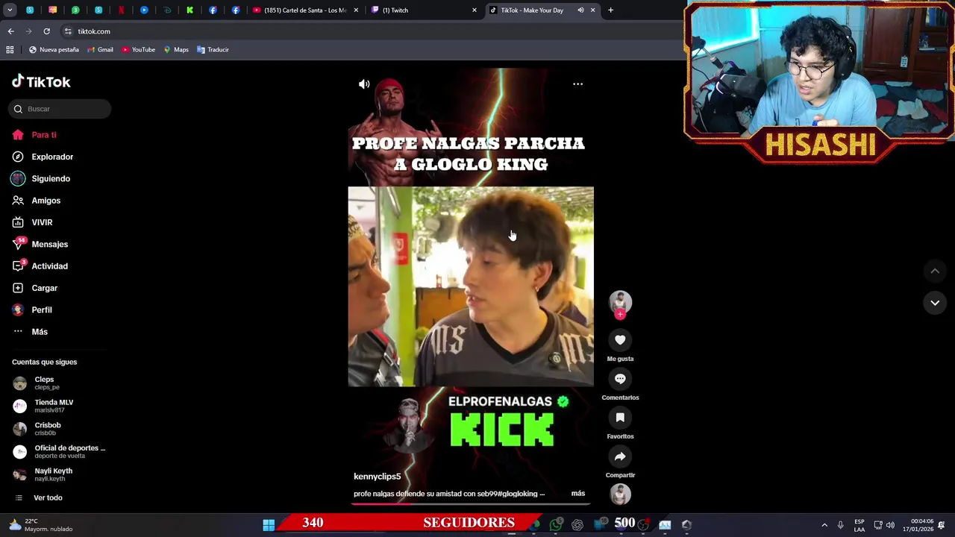This screenshot has height=537, width=955.
Task: Mute the video with speaker icon
Action: point(364,84)
